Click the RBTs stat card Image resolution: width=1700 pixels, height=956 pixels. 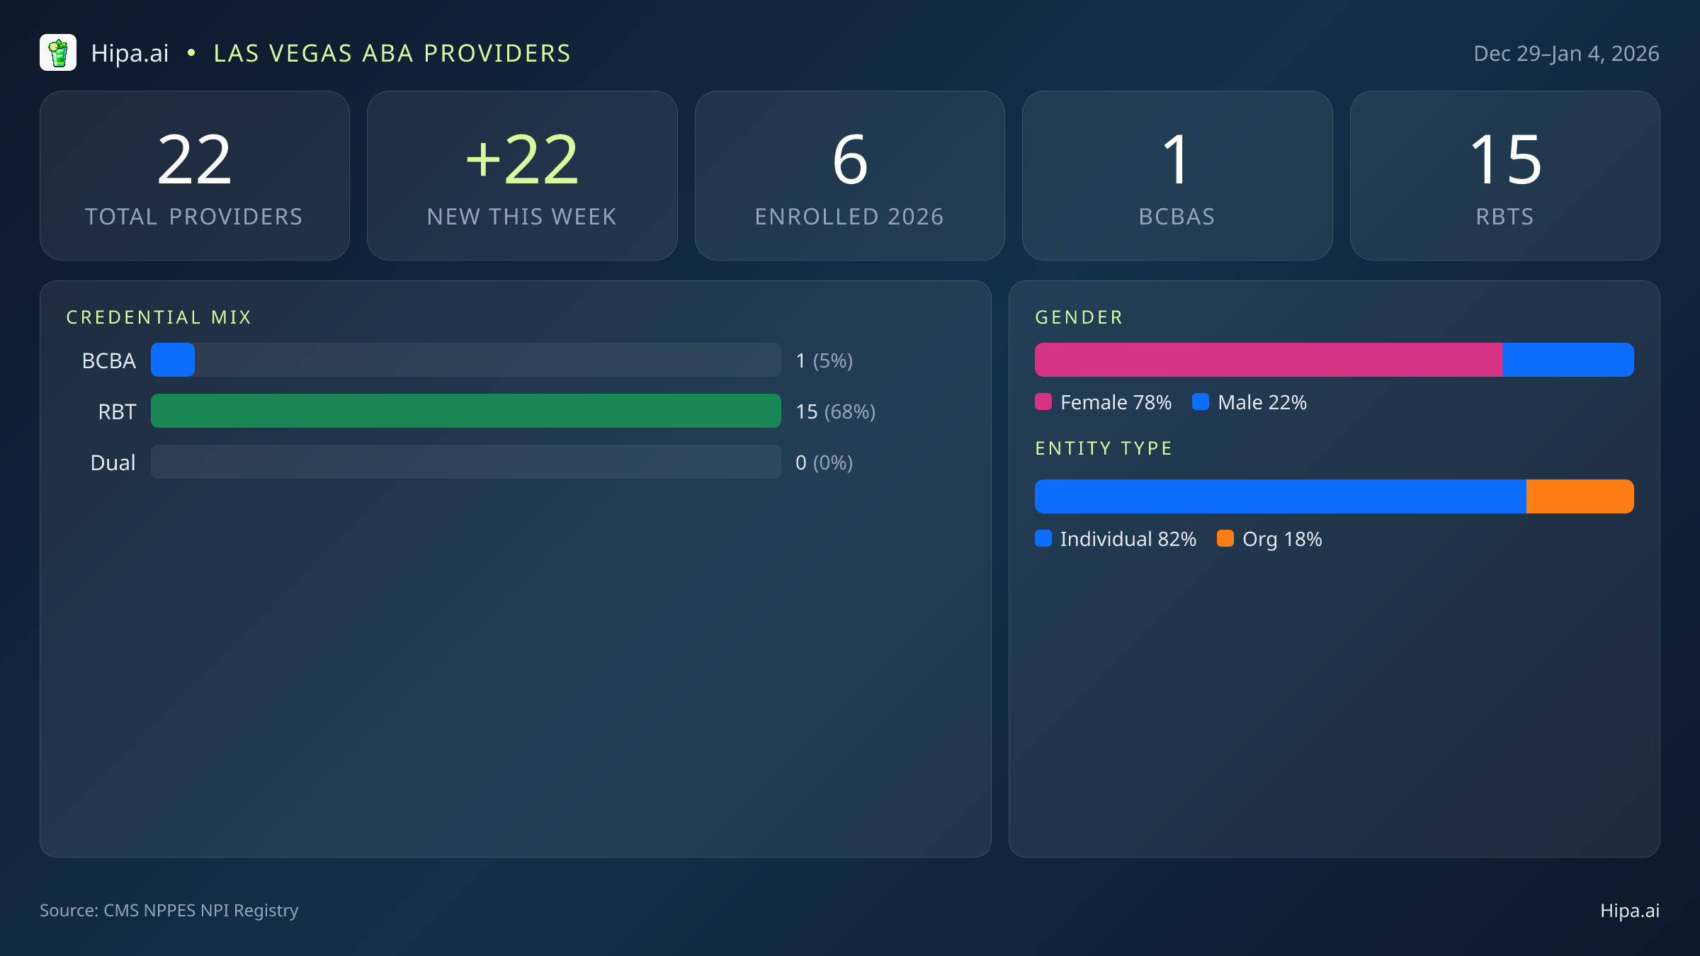pyautogui.click(x=1504, y=176)
